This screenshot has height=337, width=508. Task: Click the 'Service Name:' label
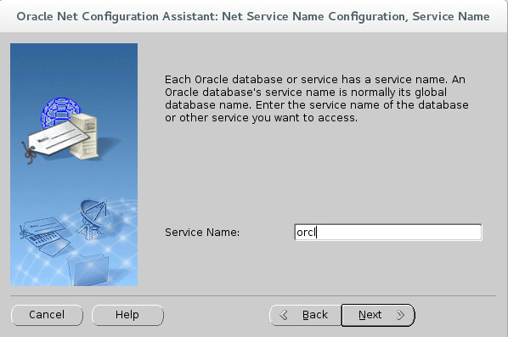pyautogui.click(x=202, y=232)
